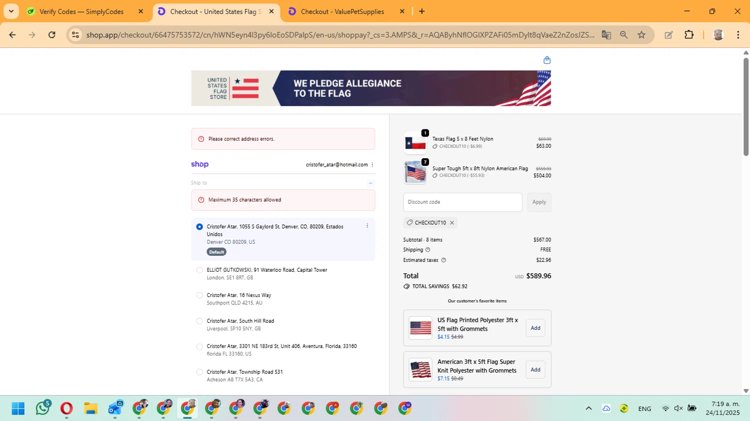Open Opera browser from taskbar

tap(66, 409)
